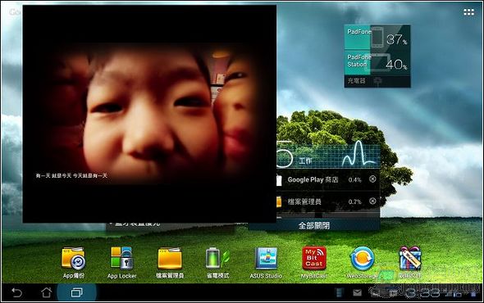Viewport: 484px width, 303px height.
Task: Open the 檔案管理員 file manager shortcut
Action: [170, 262]
